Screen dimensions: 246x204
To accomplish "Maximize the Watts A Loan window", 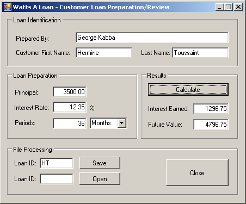I will tap(229, 7).
